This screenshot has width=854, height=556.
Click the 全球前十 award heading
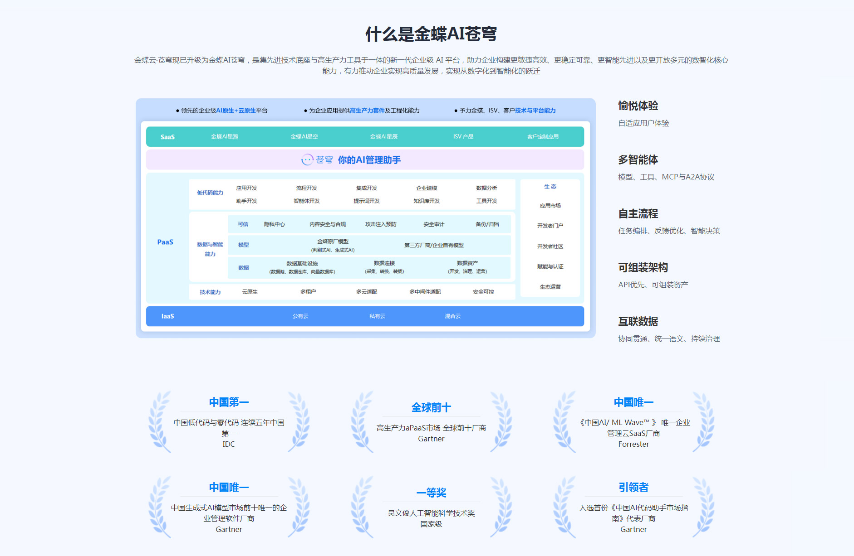point(431,407)
